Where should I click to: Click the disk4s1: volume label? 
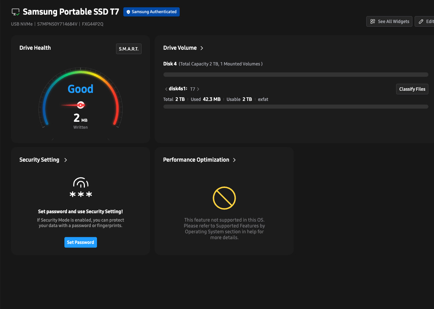pyautogui.click(x=178, y=89)
